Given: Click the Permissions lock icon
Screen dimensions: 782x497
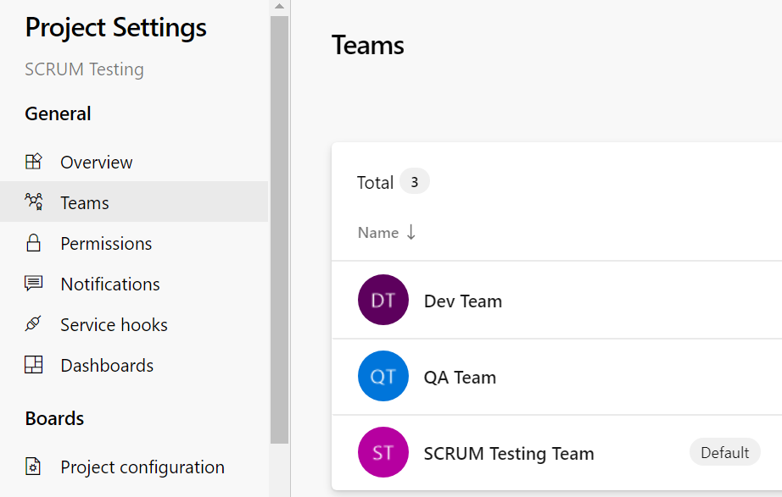Looking at the screenshot, I should point(33,243).
